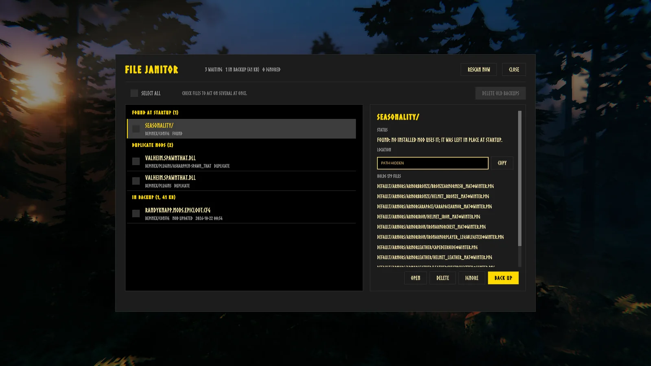The image size is (651, 366).
Task: Click the Open button
Action: (415, 278)
